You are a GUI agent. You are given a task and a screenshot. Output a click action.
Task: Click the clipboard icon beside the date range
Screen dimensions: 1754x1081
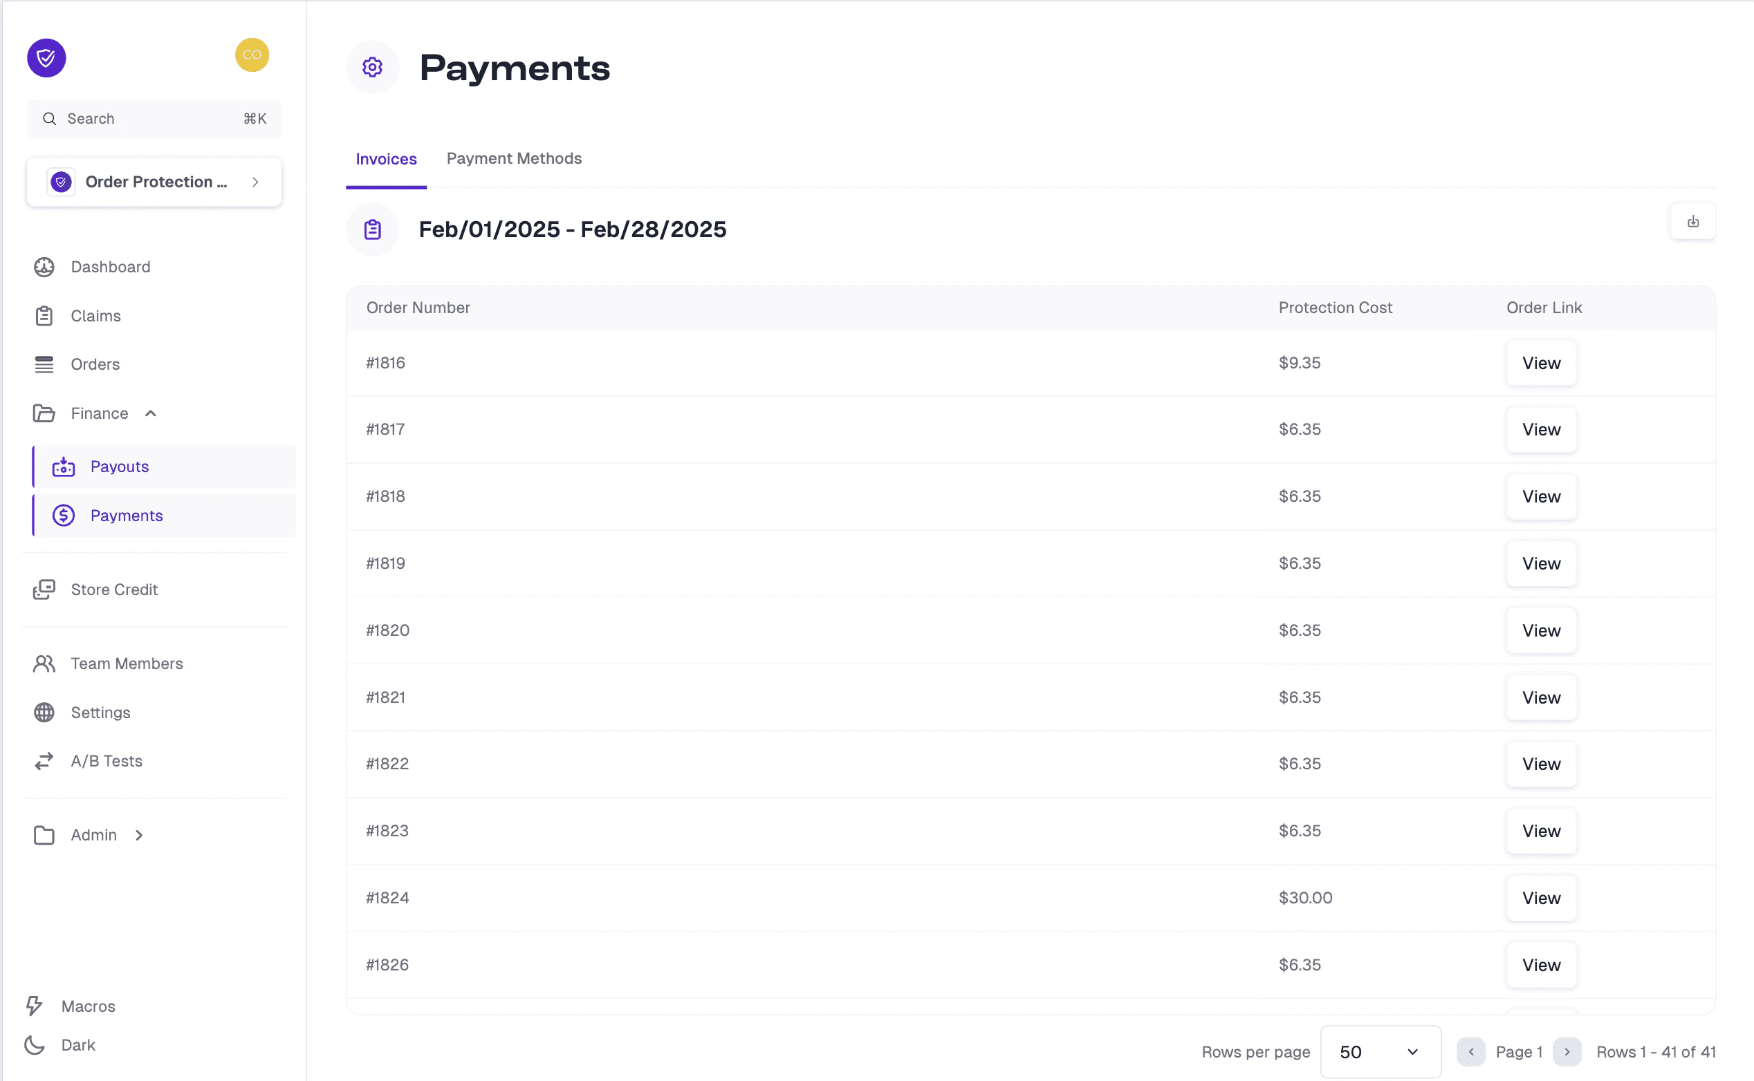372,229
